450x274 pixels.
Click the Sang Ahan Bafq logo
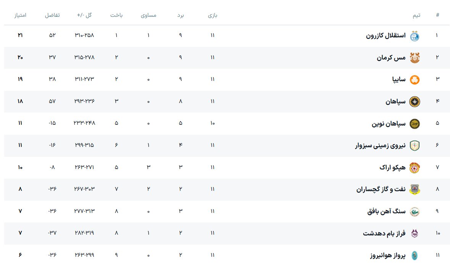coord(415,211)
